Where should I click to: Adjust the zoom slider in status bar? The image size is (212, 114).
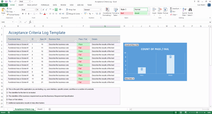click(197, 112)
